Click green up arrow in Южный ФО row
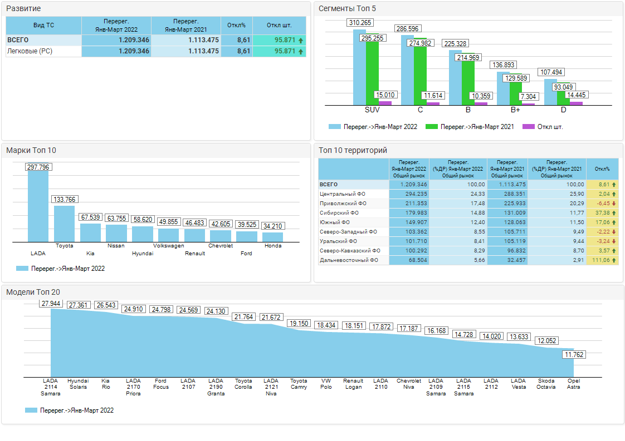The width and height of the screenshot is (625, 441). point(614,222)
